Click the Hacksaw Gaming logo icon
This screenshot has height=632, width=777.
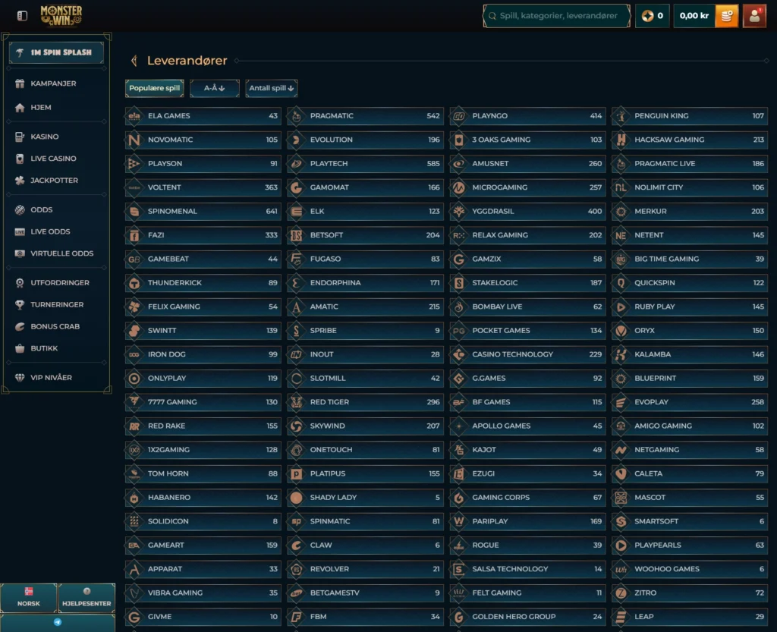tap(621, 140)
